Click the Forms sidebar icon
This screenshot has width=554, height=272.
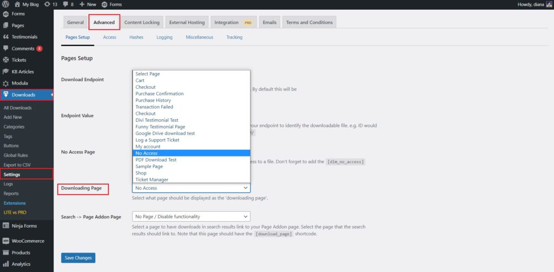[5, 14]
